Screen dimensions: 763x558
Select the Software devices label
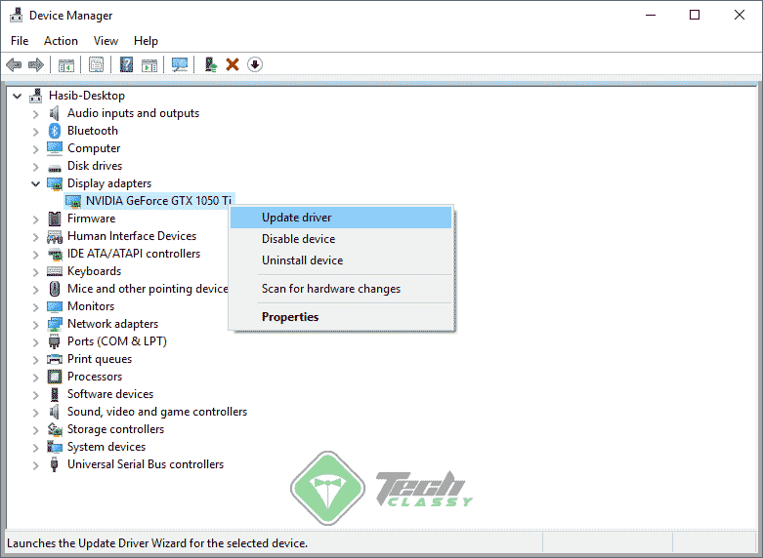point(110,394)
